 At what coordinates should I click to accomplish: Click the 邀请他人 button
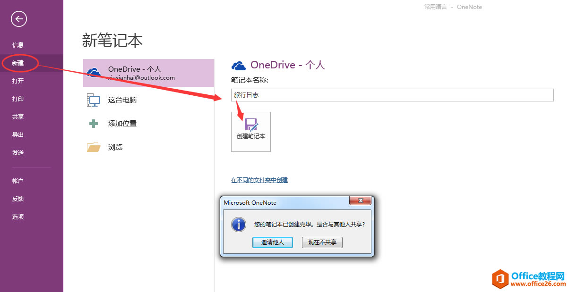(273, 242)
